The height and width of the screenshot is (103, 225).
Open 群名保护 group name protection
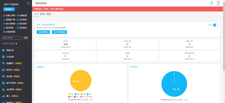point(22,24)
